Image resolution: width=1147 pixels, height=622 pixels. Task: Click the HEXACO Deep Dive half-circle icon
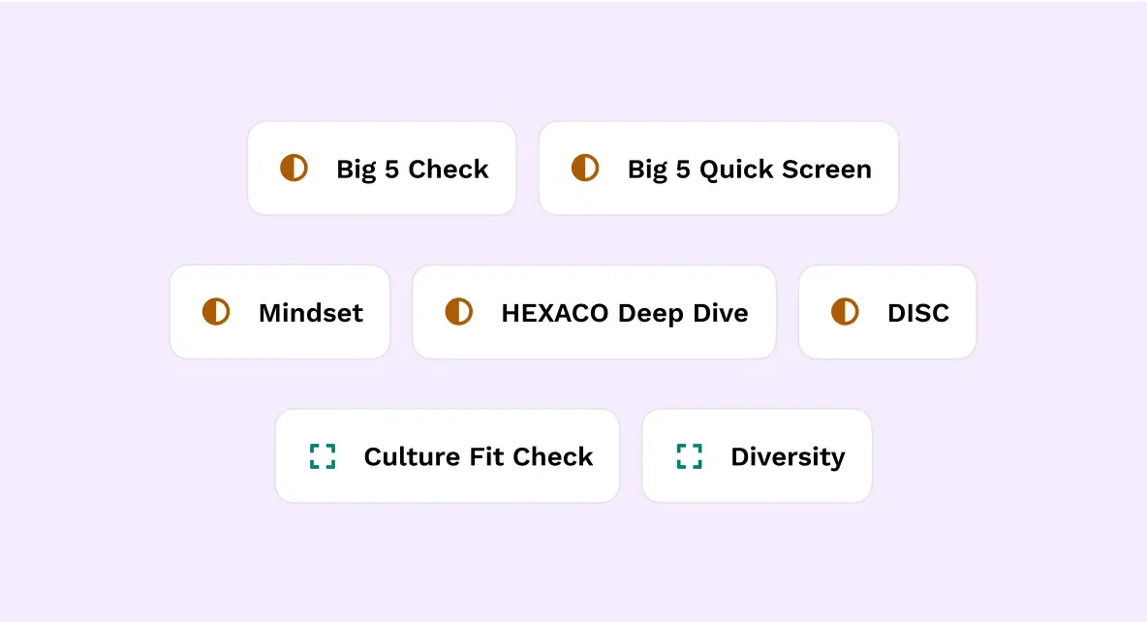click(460, 312)
